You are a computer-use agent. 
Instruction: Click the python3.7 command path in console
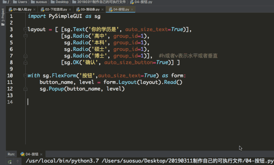click(x=63, y=161)
